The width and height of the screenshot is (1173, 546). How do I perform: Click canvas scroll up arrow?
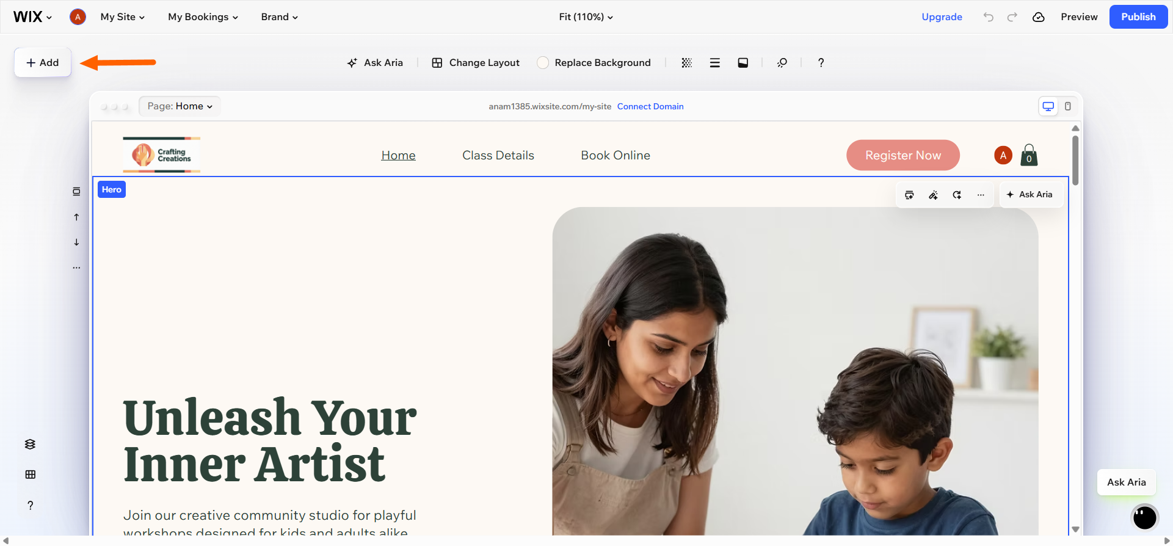point(1075,128)
